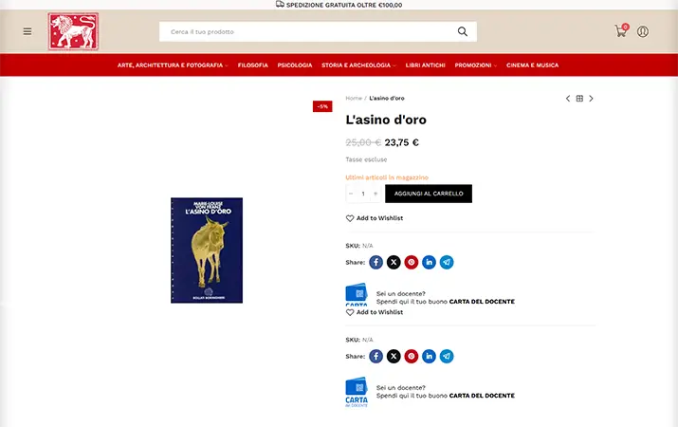Go to next product arrow
The height and width of the screenshot is (427, 678).
(x=591, y=99)
